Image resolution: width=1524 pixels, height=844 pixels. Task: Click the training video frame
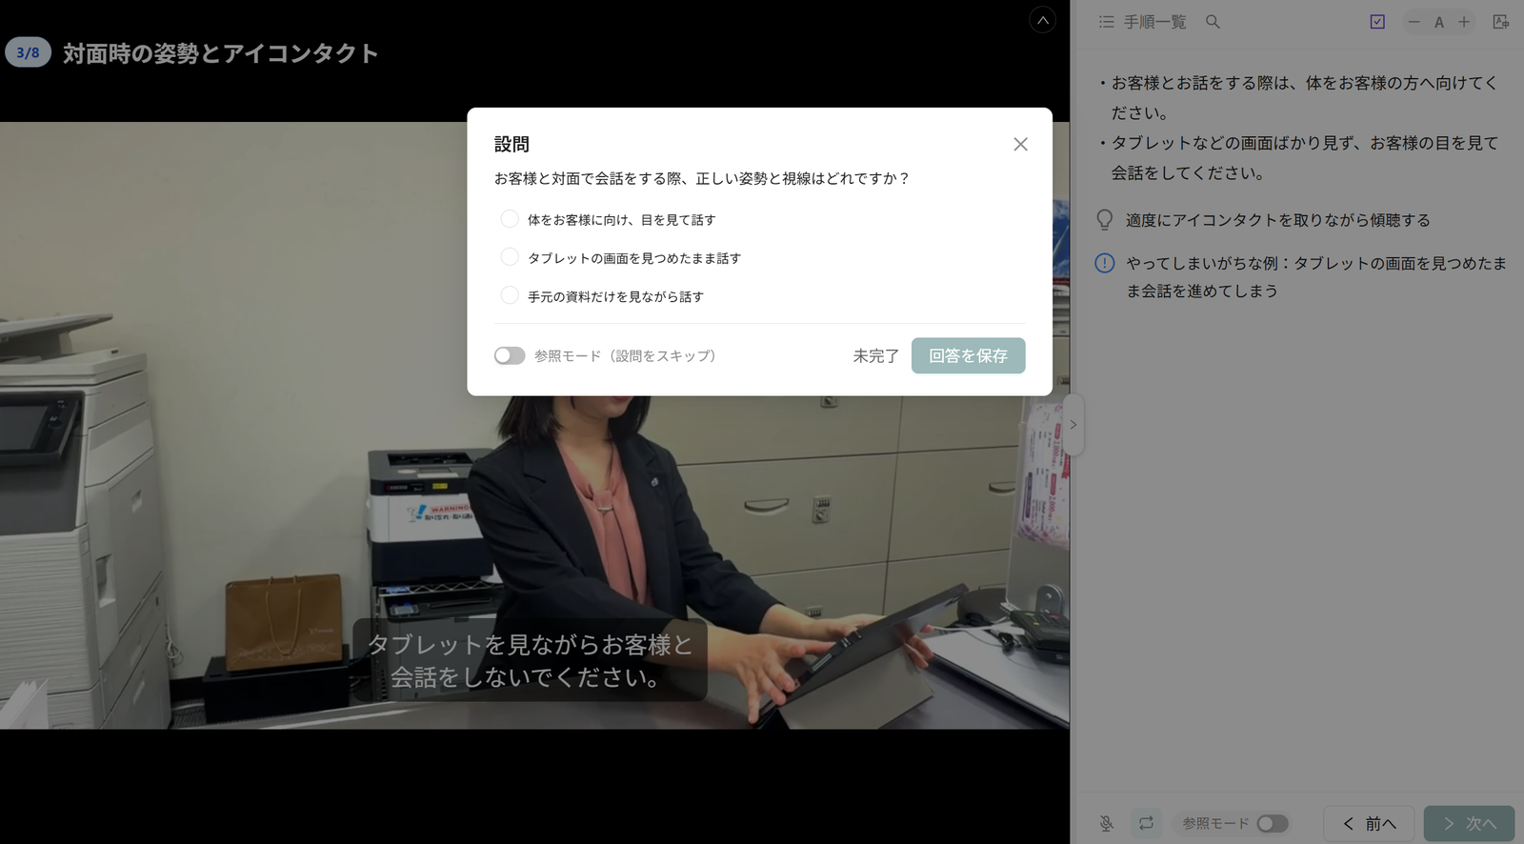click(x=534, y=425)
